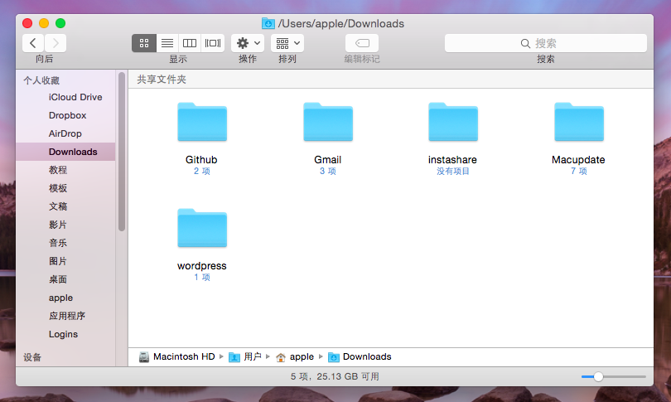Click apple in the path bar
Image resolution: width=671 pixels, height=402 pixels.
click(295, 356)
